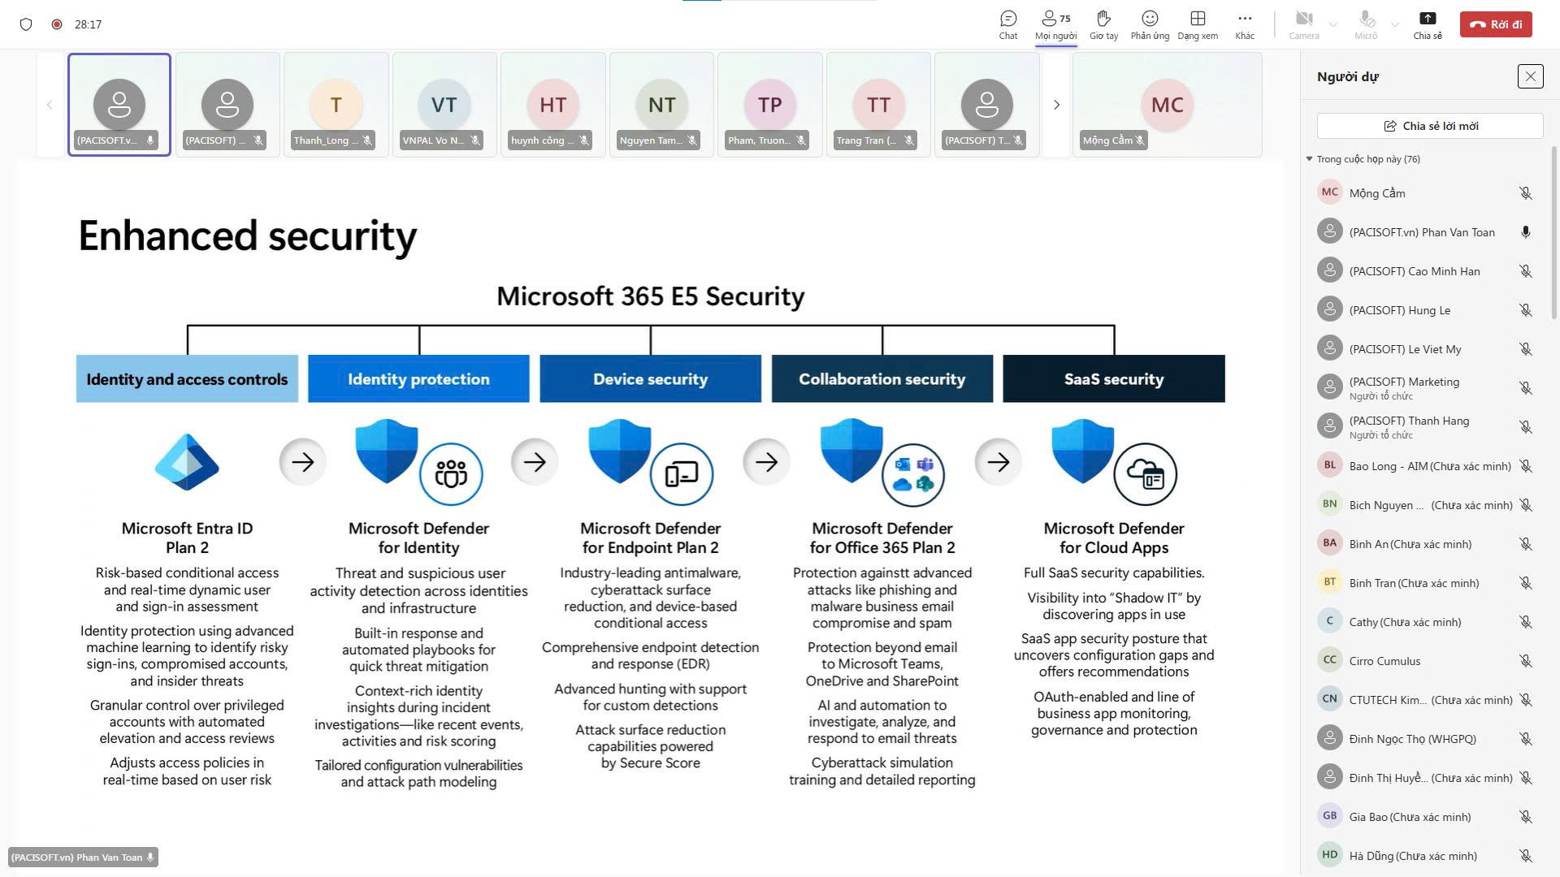Click the Identity protection slide box

[x=418, y=378]
